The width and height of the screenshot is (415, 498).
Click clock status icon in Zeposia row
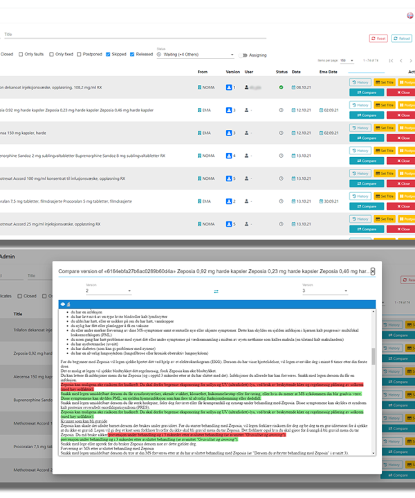281,110
